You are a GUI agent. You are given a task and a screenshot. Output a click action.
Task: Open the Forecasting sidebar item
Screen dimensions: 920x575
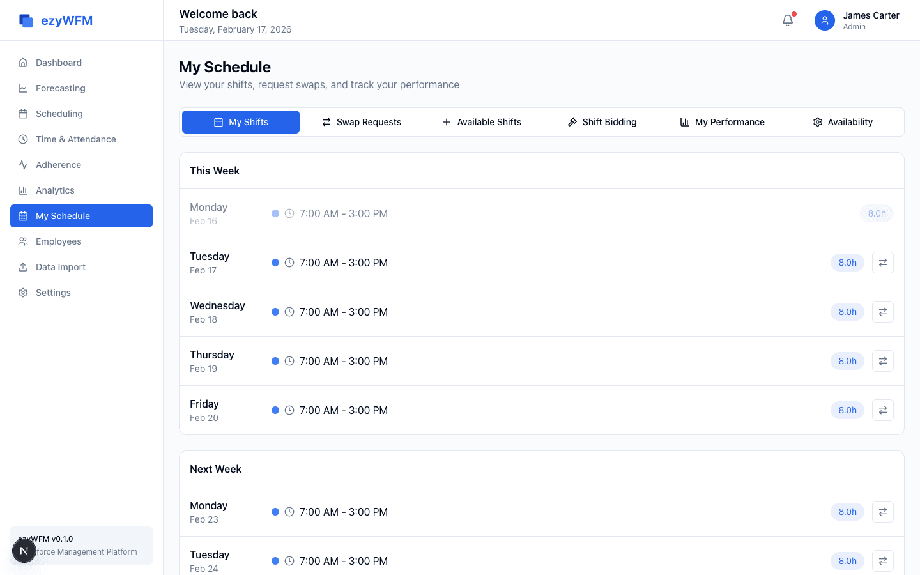coord(60,88)
